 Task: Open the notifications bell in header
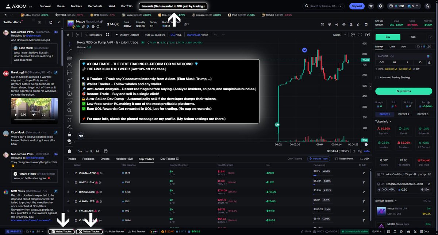point(381,6)
